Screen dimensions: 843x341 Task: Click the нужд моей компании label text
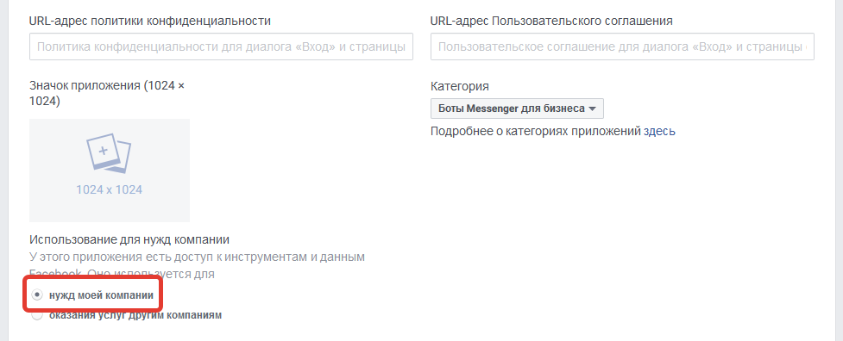point(101,295)
